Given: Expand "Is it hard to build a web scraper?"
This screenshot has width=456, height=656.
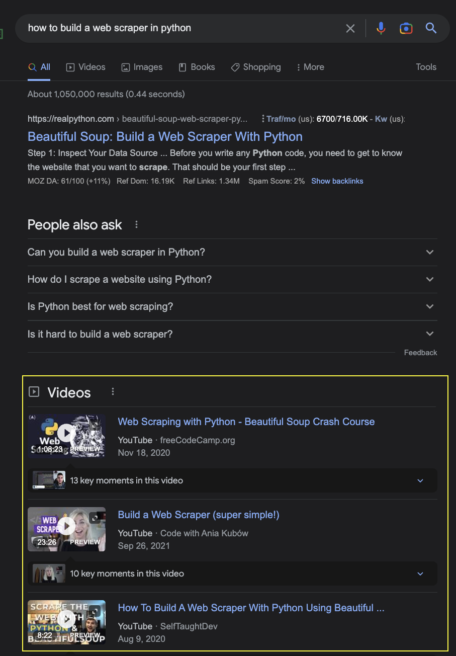Looking at the screenshot, I should coord(232,334).
